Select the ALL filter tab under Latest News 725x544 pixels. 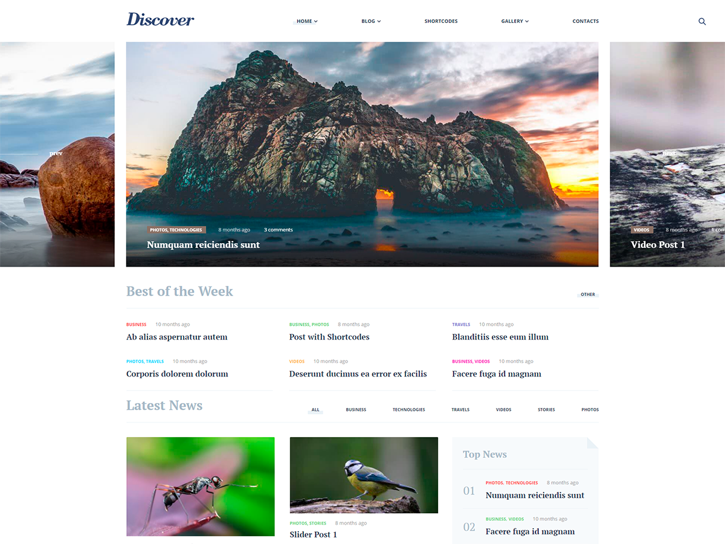tap(315, 409)
